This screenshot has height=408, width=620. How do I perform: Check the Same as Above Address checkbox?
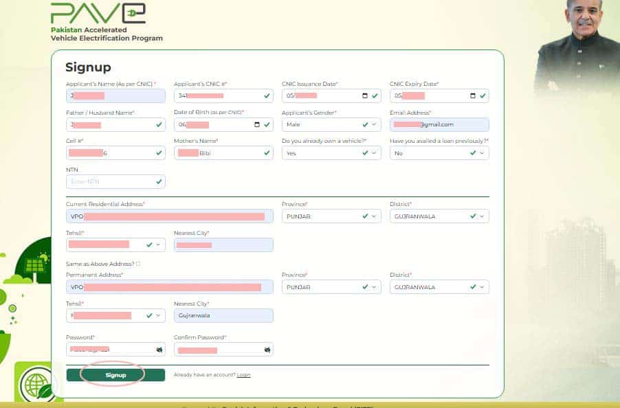pos(138,264)
